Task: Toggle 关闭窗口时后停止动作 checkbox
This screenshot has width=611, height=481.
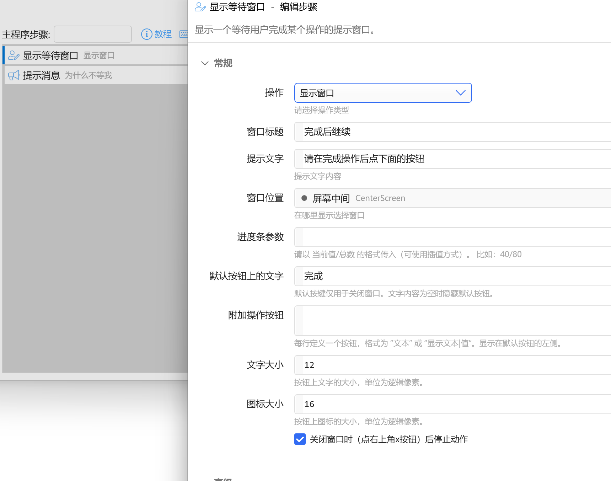Action: pyautogui.click(x=300, y=439)
